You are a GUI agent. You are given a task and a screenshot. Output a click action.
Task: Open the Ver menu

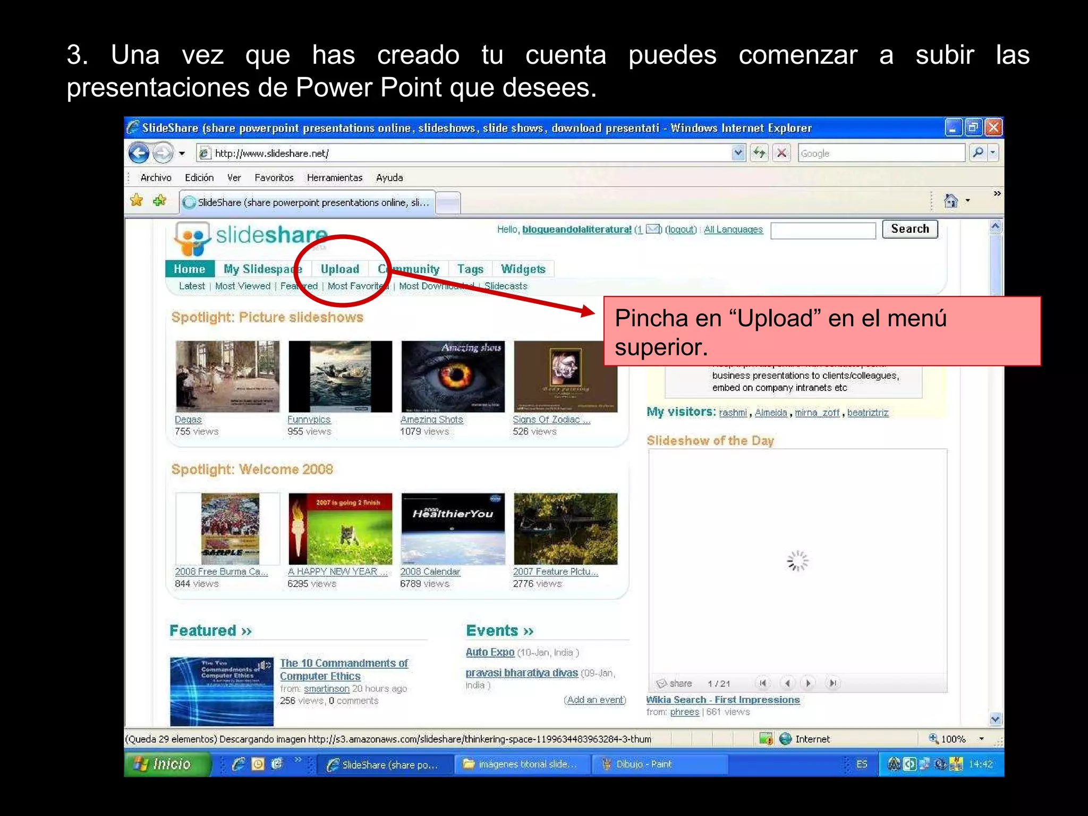[234, 178]
